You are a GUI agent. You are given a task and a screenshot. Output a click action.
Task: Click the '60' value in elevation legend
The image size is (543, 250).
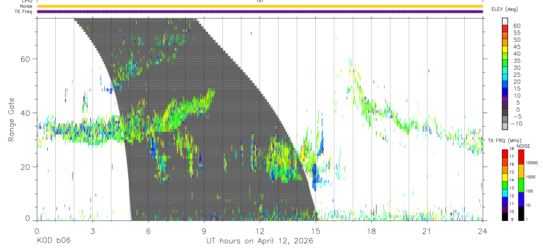[x=516, y=26]
